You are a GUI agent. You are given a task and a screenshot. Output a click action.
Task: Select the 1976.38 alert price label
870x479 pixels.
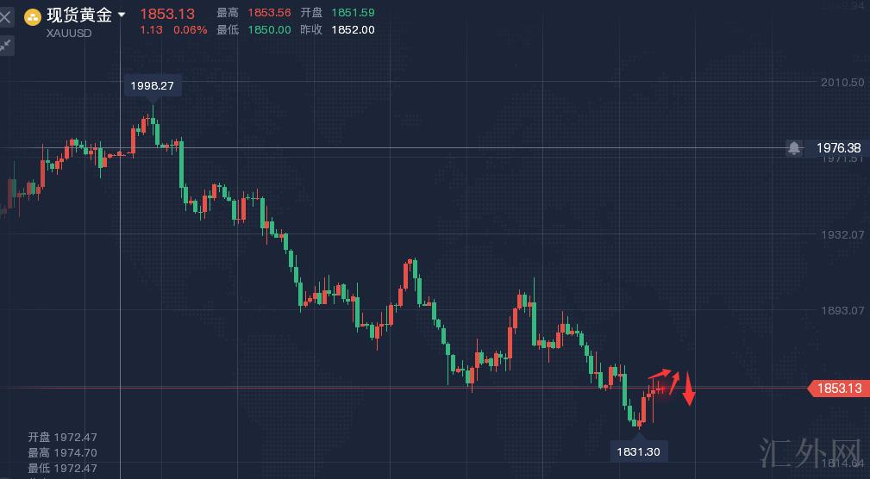coord(838,148)
